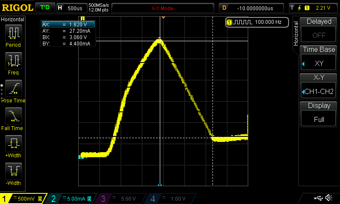Open the Horizontal menu tab on right
This screenshot has height=204, width=340.
pyautogui.click(x=296, y=35)
